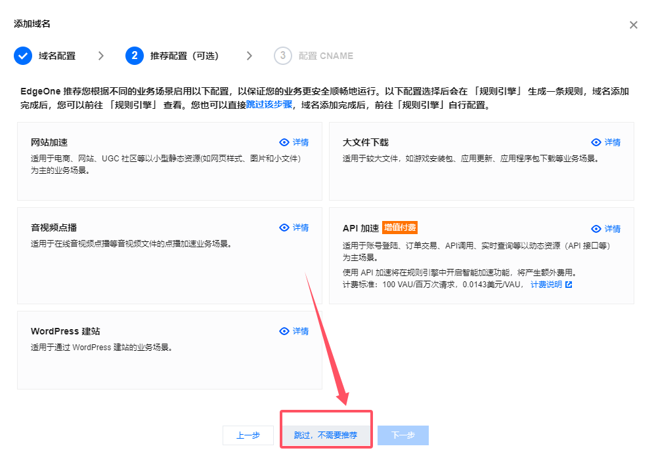654x461 pixels.
Task: Select the 推荐配置（可选）step label
Action: point(185,56)
